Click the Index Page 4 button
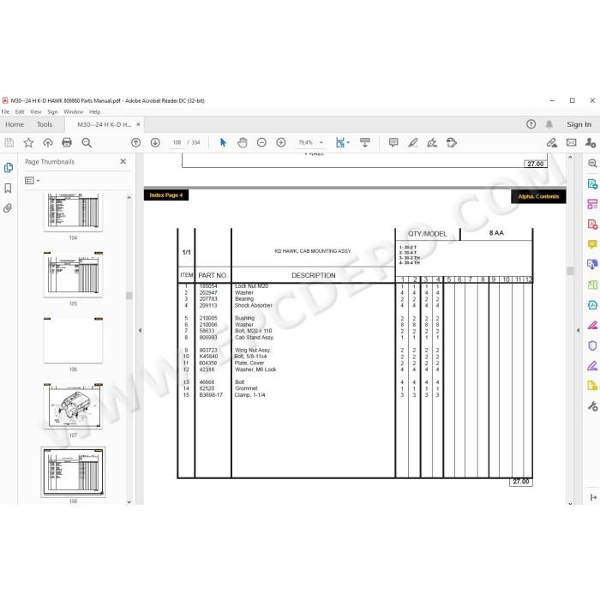 click(x=166, y=195)
